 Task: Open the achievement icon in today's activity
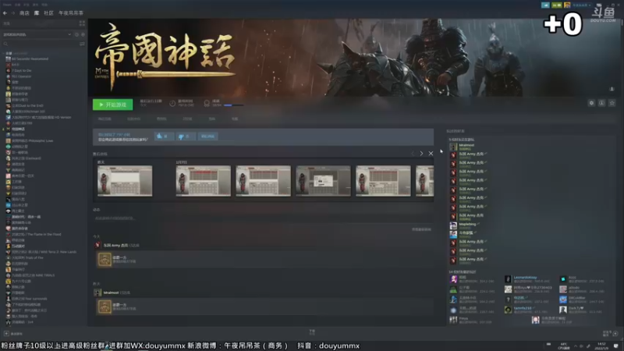pyautogui.click(x=105, y=260)
